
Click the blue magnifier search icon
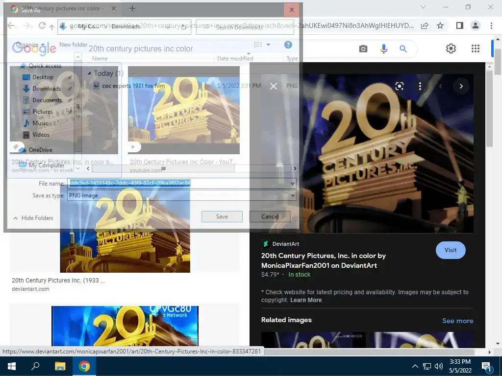point(403,48)
